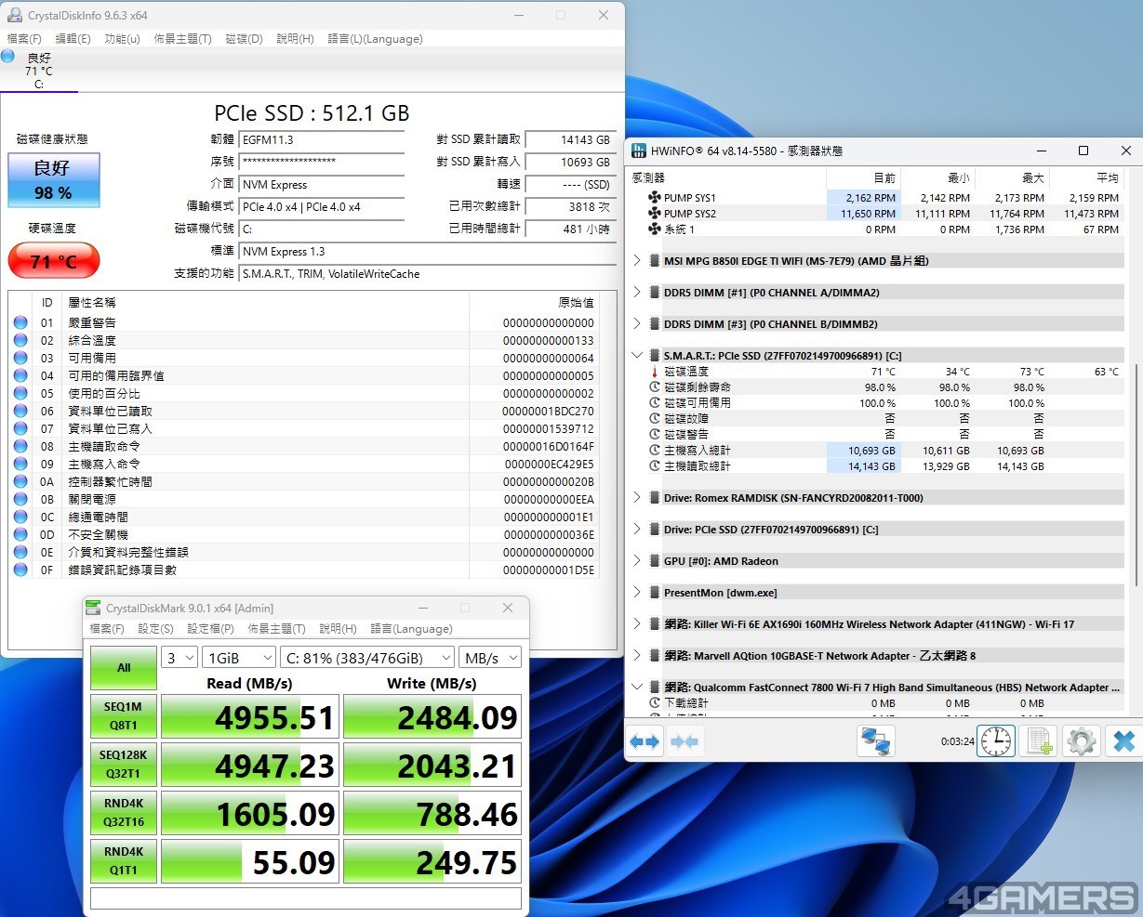Click the 原始值 column header
This screenshot has height=917, width=1143.
pos(535,303)
